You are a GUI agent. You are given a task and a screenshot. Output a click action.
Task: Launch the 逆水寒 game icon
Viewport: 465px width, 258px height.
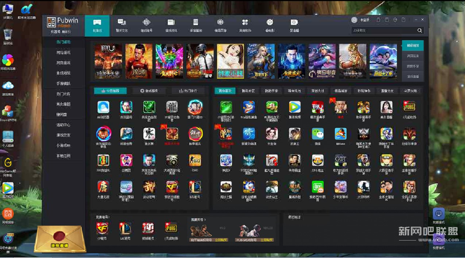(149, 133)
